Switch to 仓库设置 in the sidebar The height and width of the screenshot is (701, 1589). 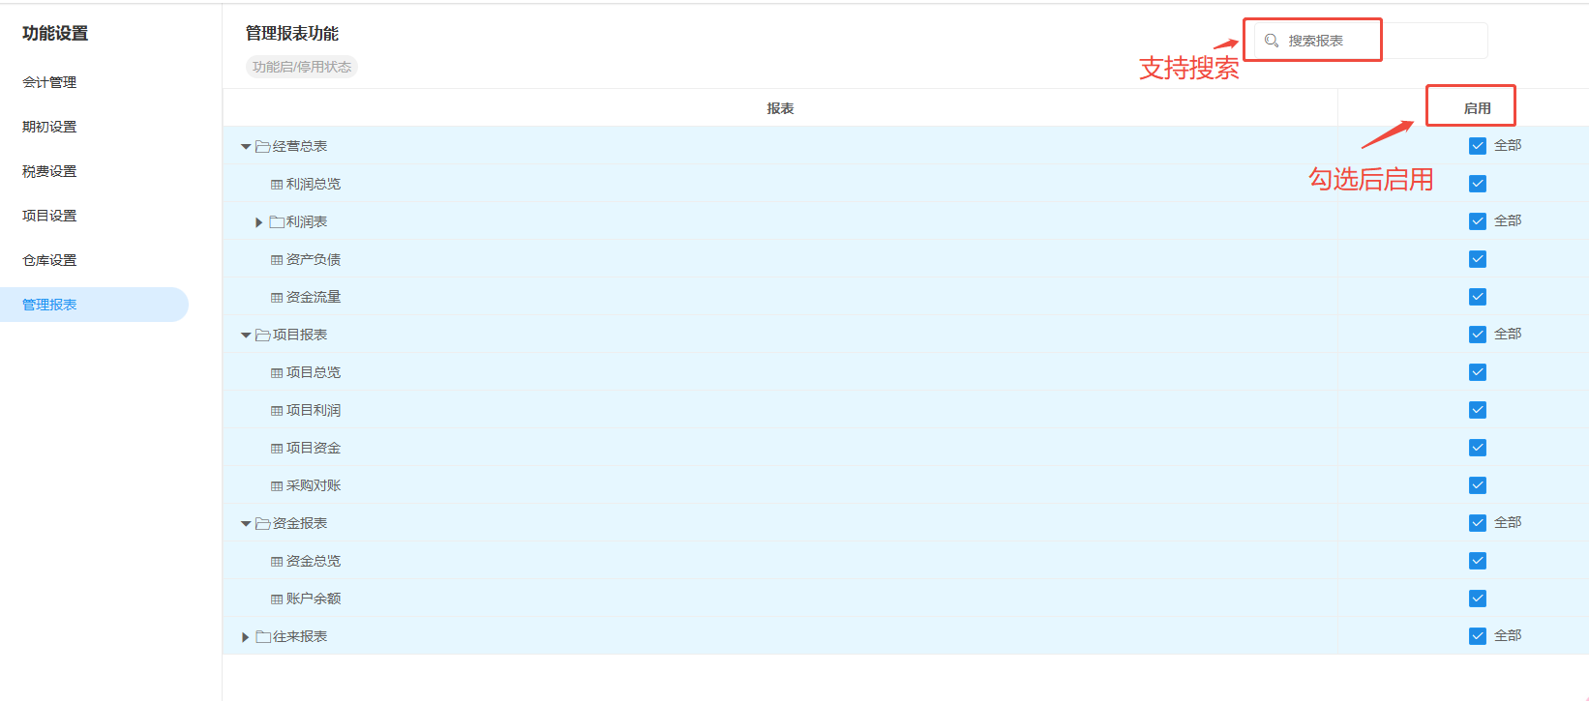(49, 260)
